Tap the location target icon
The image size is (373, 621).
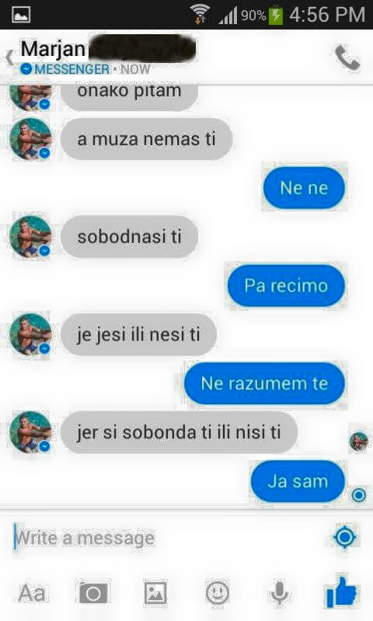pyautogui.click(x=344, y=537)
